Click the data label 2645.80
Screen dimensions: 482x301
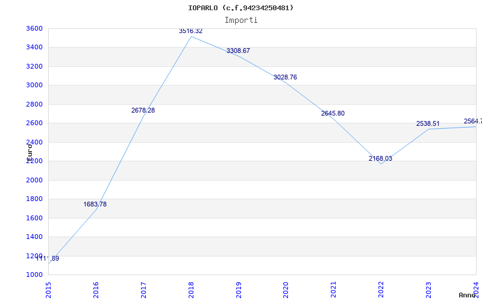tap(333, 113)
